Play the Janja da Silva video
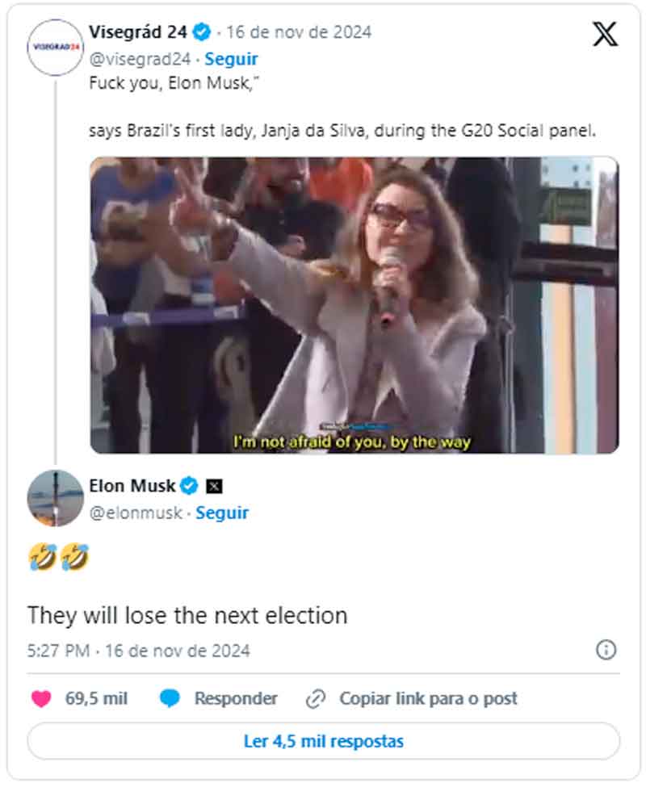The height and width of the screenshot is (787, 646). [x=354, y=305]
